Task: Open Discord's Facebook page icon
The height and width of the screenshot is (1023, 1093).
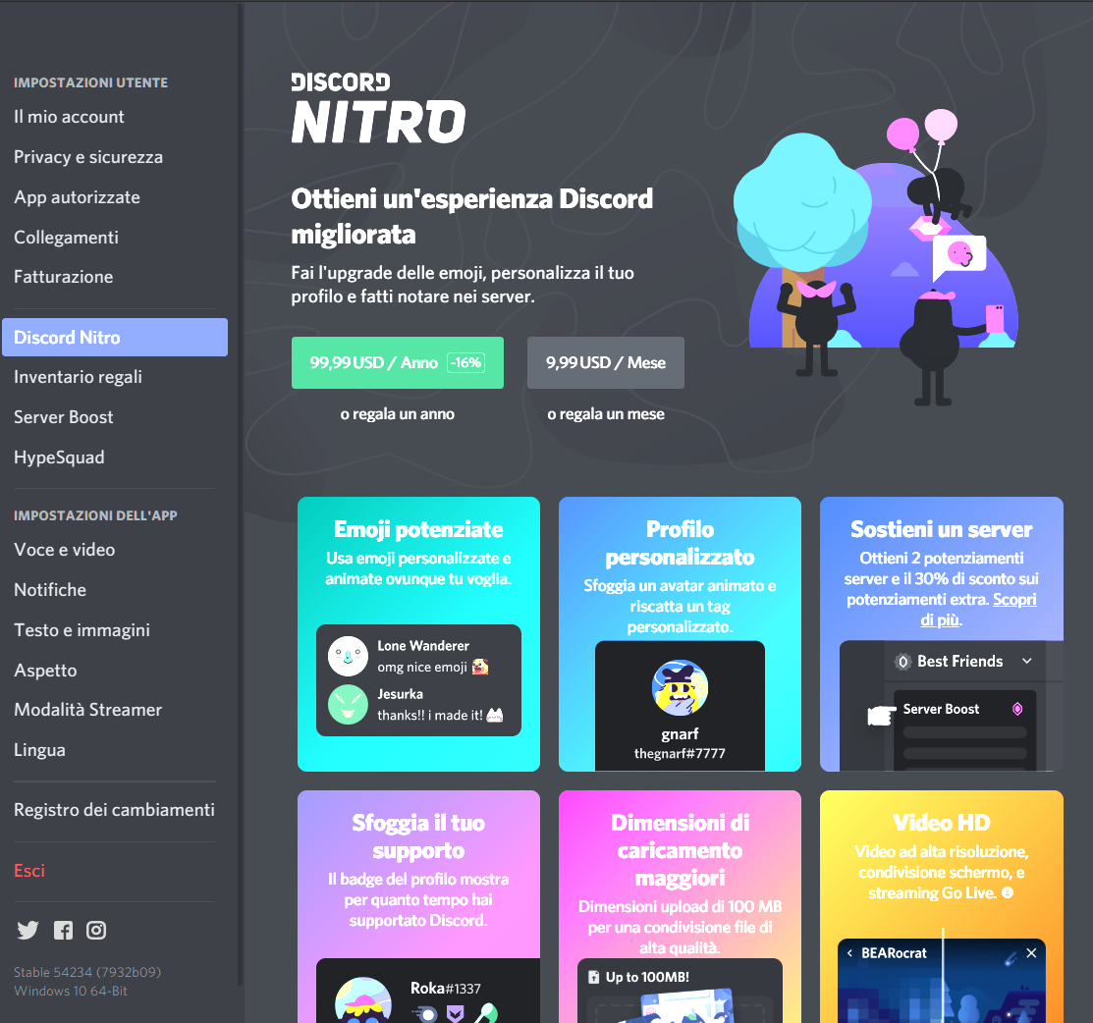Action: pos(63,931)
